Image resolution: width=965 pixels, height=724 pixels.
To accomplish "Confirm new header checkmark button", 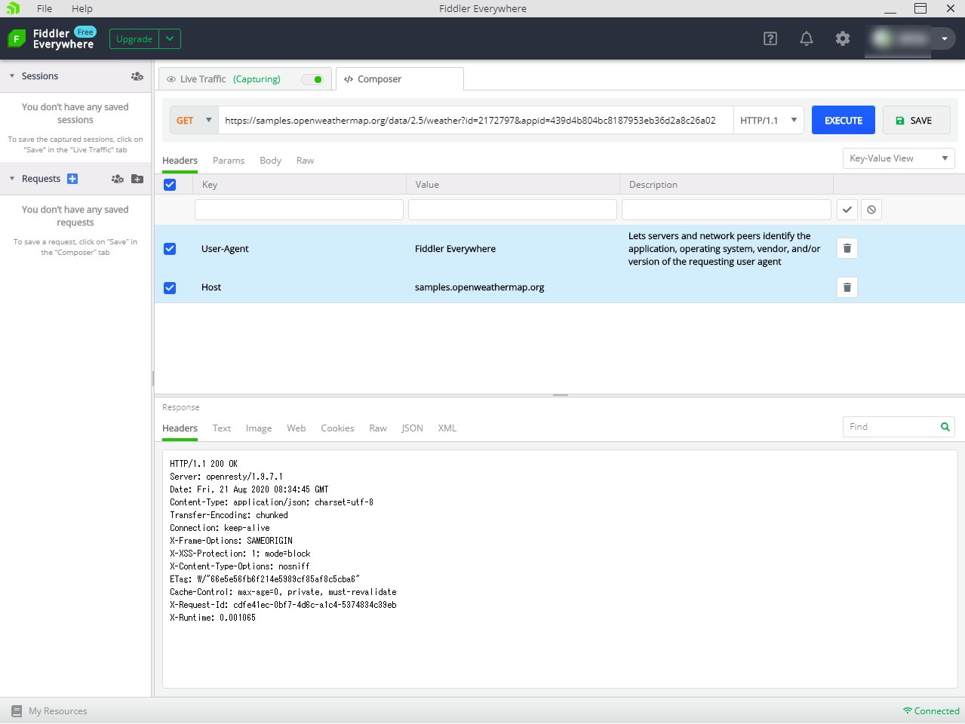I will [x=847, y=210].
